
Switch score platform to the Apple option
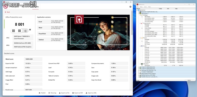click(x=26, y=31)
